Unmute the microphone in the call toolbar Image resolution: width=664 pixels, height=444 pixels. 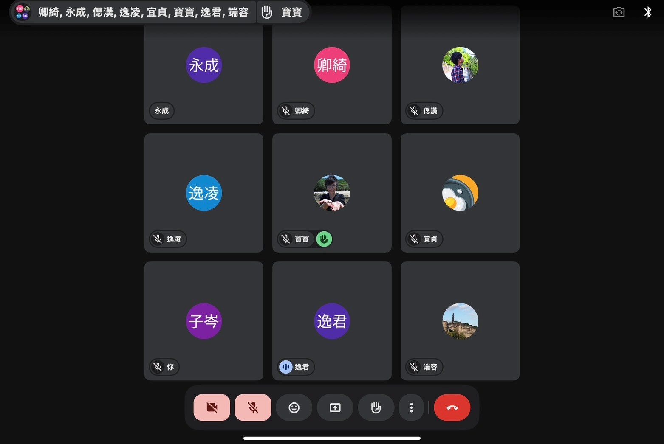pyautogui.click(x=253, y=407)
